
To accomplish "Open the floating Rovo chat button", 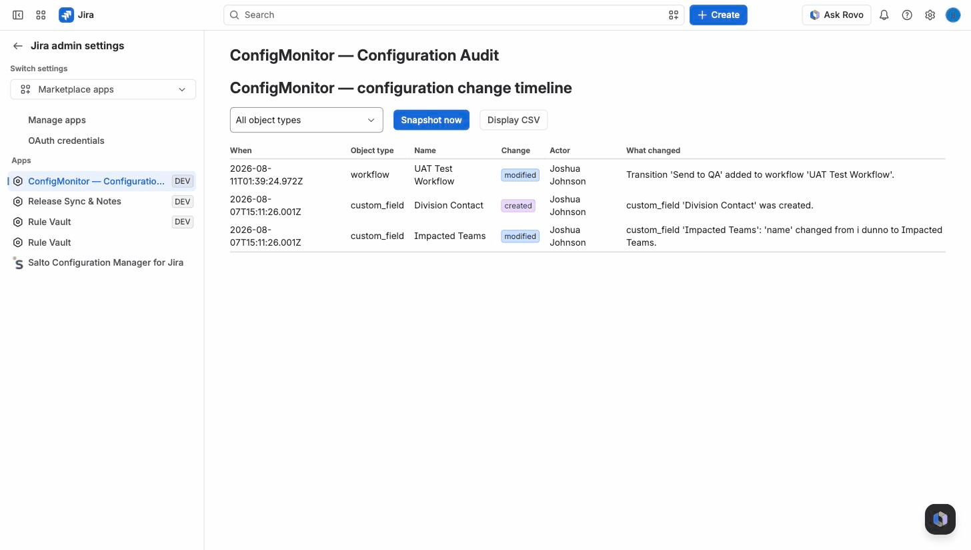I will (940, 519).
